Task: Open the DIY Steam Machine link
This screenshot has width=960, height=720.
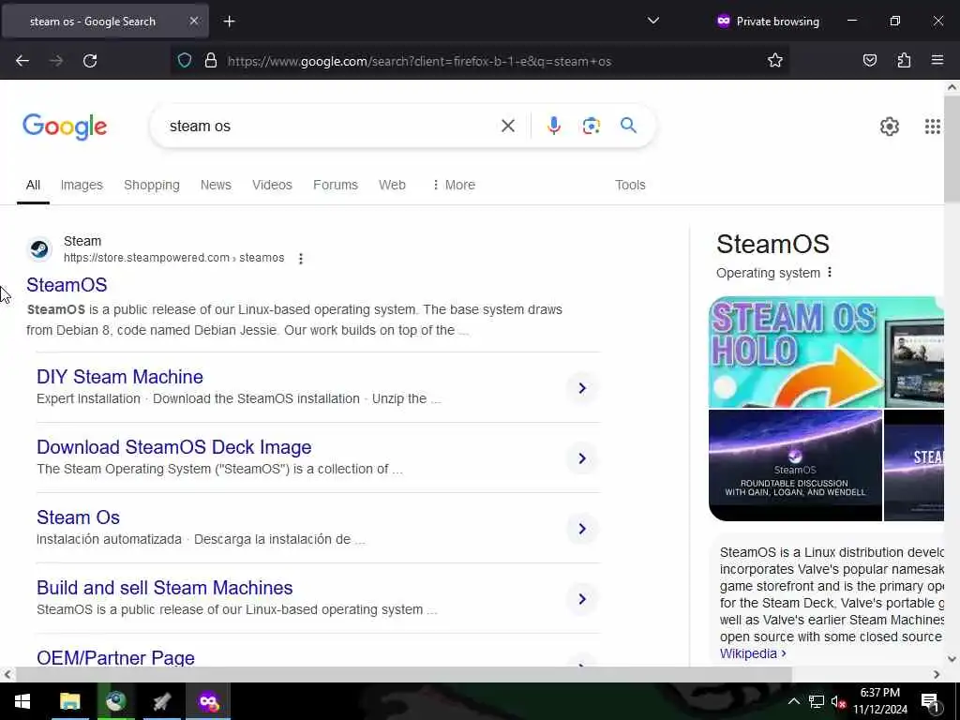Action: point(120,377)
